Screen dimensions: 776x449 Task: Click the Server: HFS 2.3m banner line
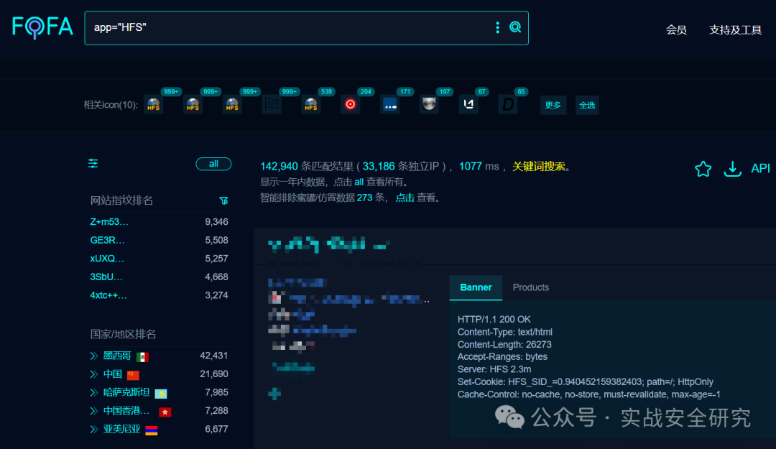[x=494, y=369]
